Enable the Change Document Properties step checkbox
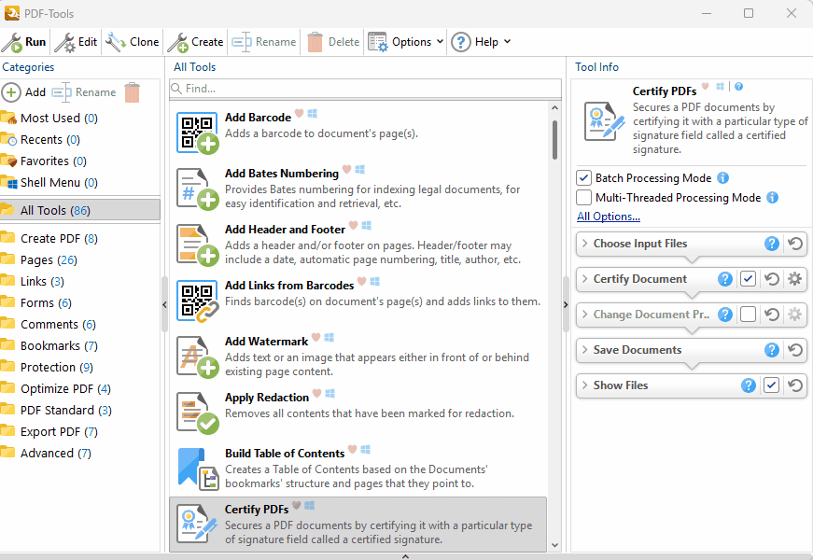Screen dimensions: 813x560 pos(748,315)
